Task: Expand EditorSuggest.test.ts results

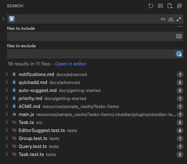Action: [7, 130]
